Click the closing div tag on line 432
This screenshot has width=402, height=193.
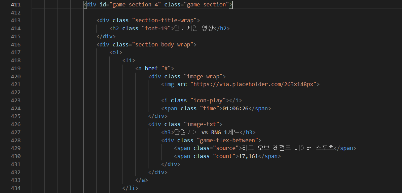[158, 172]
